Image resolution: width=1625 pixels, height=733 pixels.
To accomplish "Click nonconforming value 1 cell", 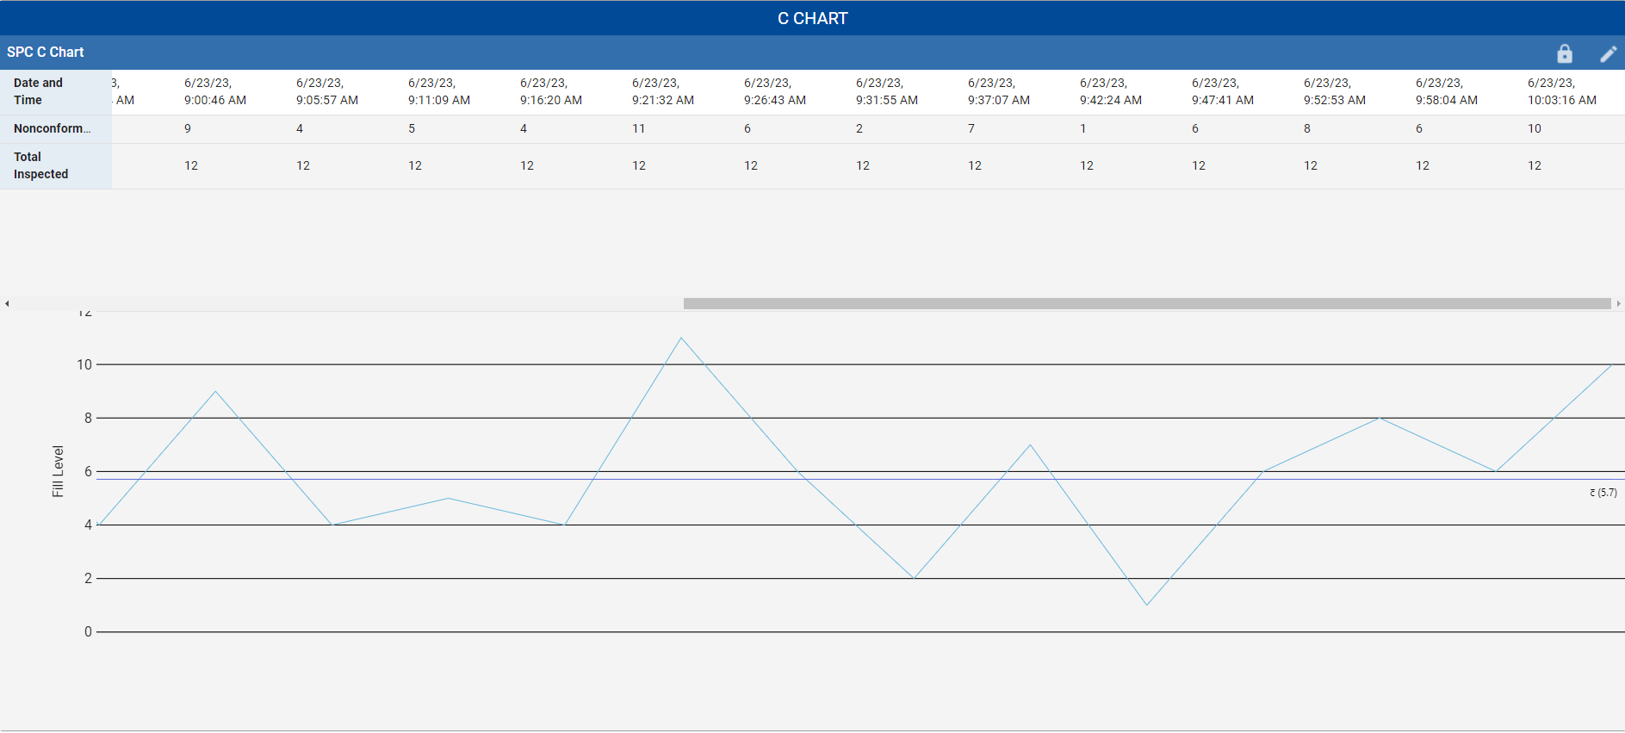I will click(1083, 128).
